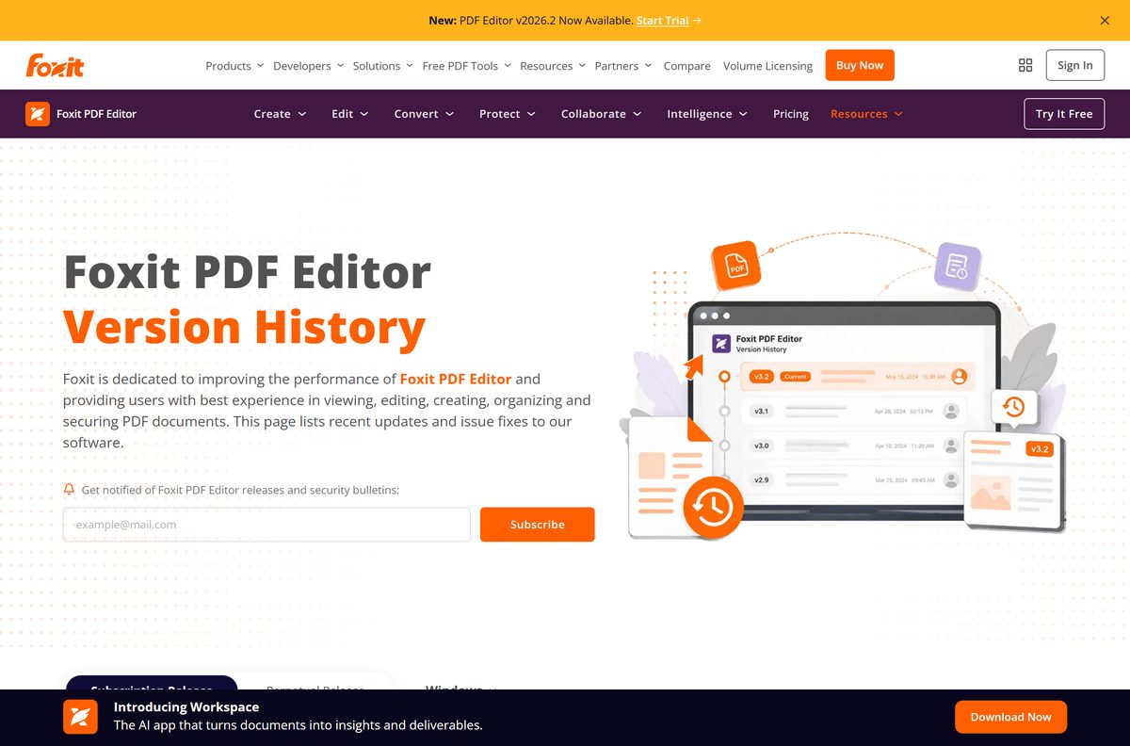Image resolution: width=1130 pixels, height=746 pixels.
Task: Expand the Developers menu
Action: tap(308, 66)
